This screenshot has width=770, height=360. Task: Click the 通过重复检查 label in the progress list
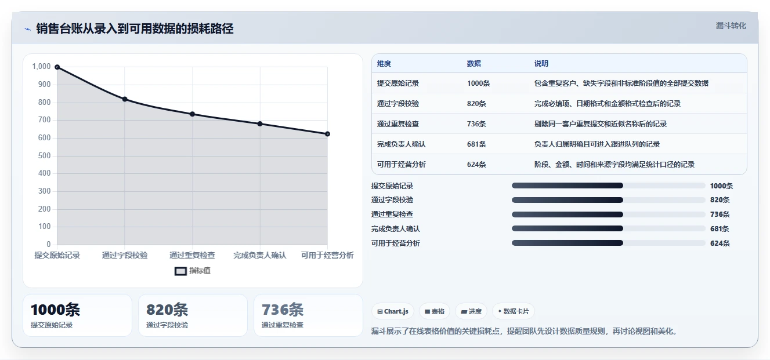tap(392, 214)
